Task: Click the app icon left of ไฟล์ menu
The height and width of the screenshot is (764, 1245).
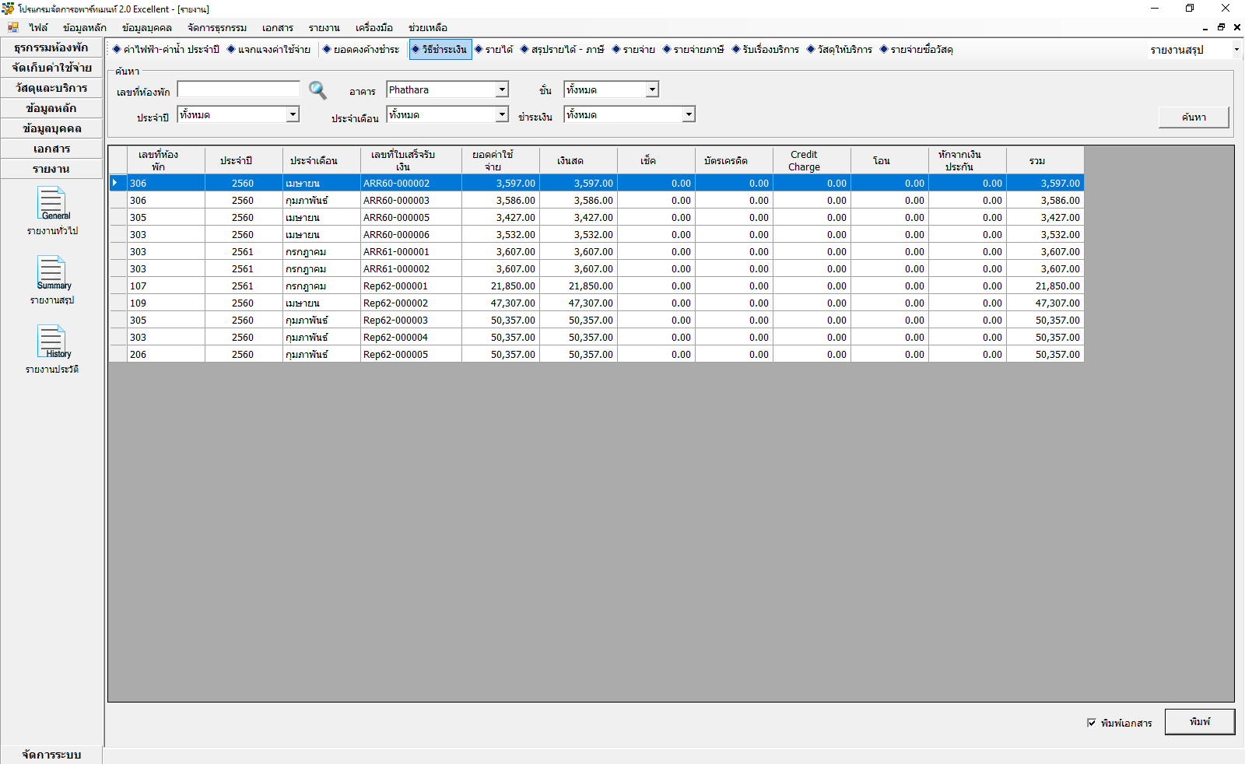Action: click(13, 27)
